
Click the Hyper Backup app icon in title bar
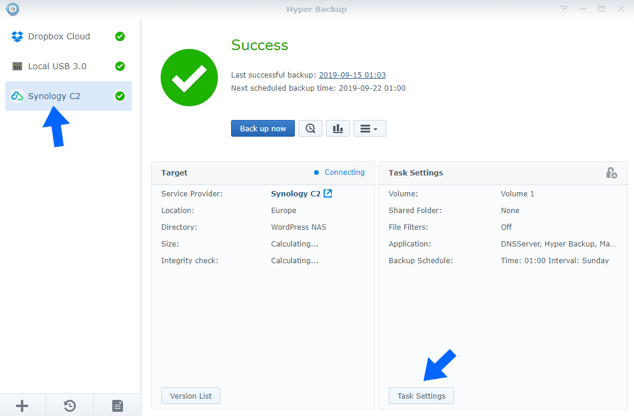pos(13,9)
